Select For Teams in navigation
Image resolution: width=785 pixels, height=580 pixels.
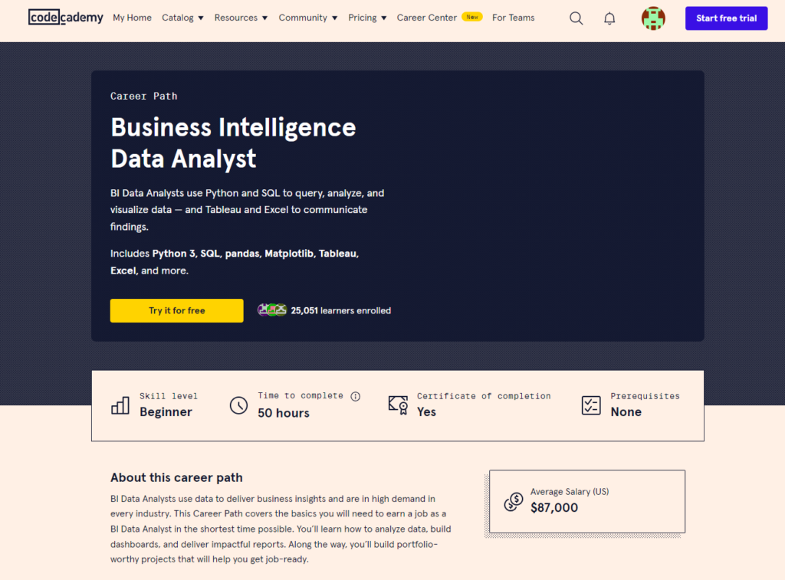point(513,18)
